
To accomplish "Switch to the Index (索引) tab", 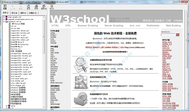I will 14,13.
